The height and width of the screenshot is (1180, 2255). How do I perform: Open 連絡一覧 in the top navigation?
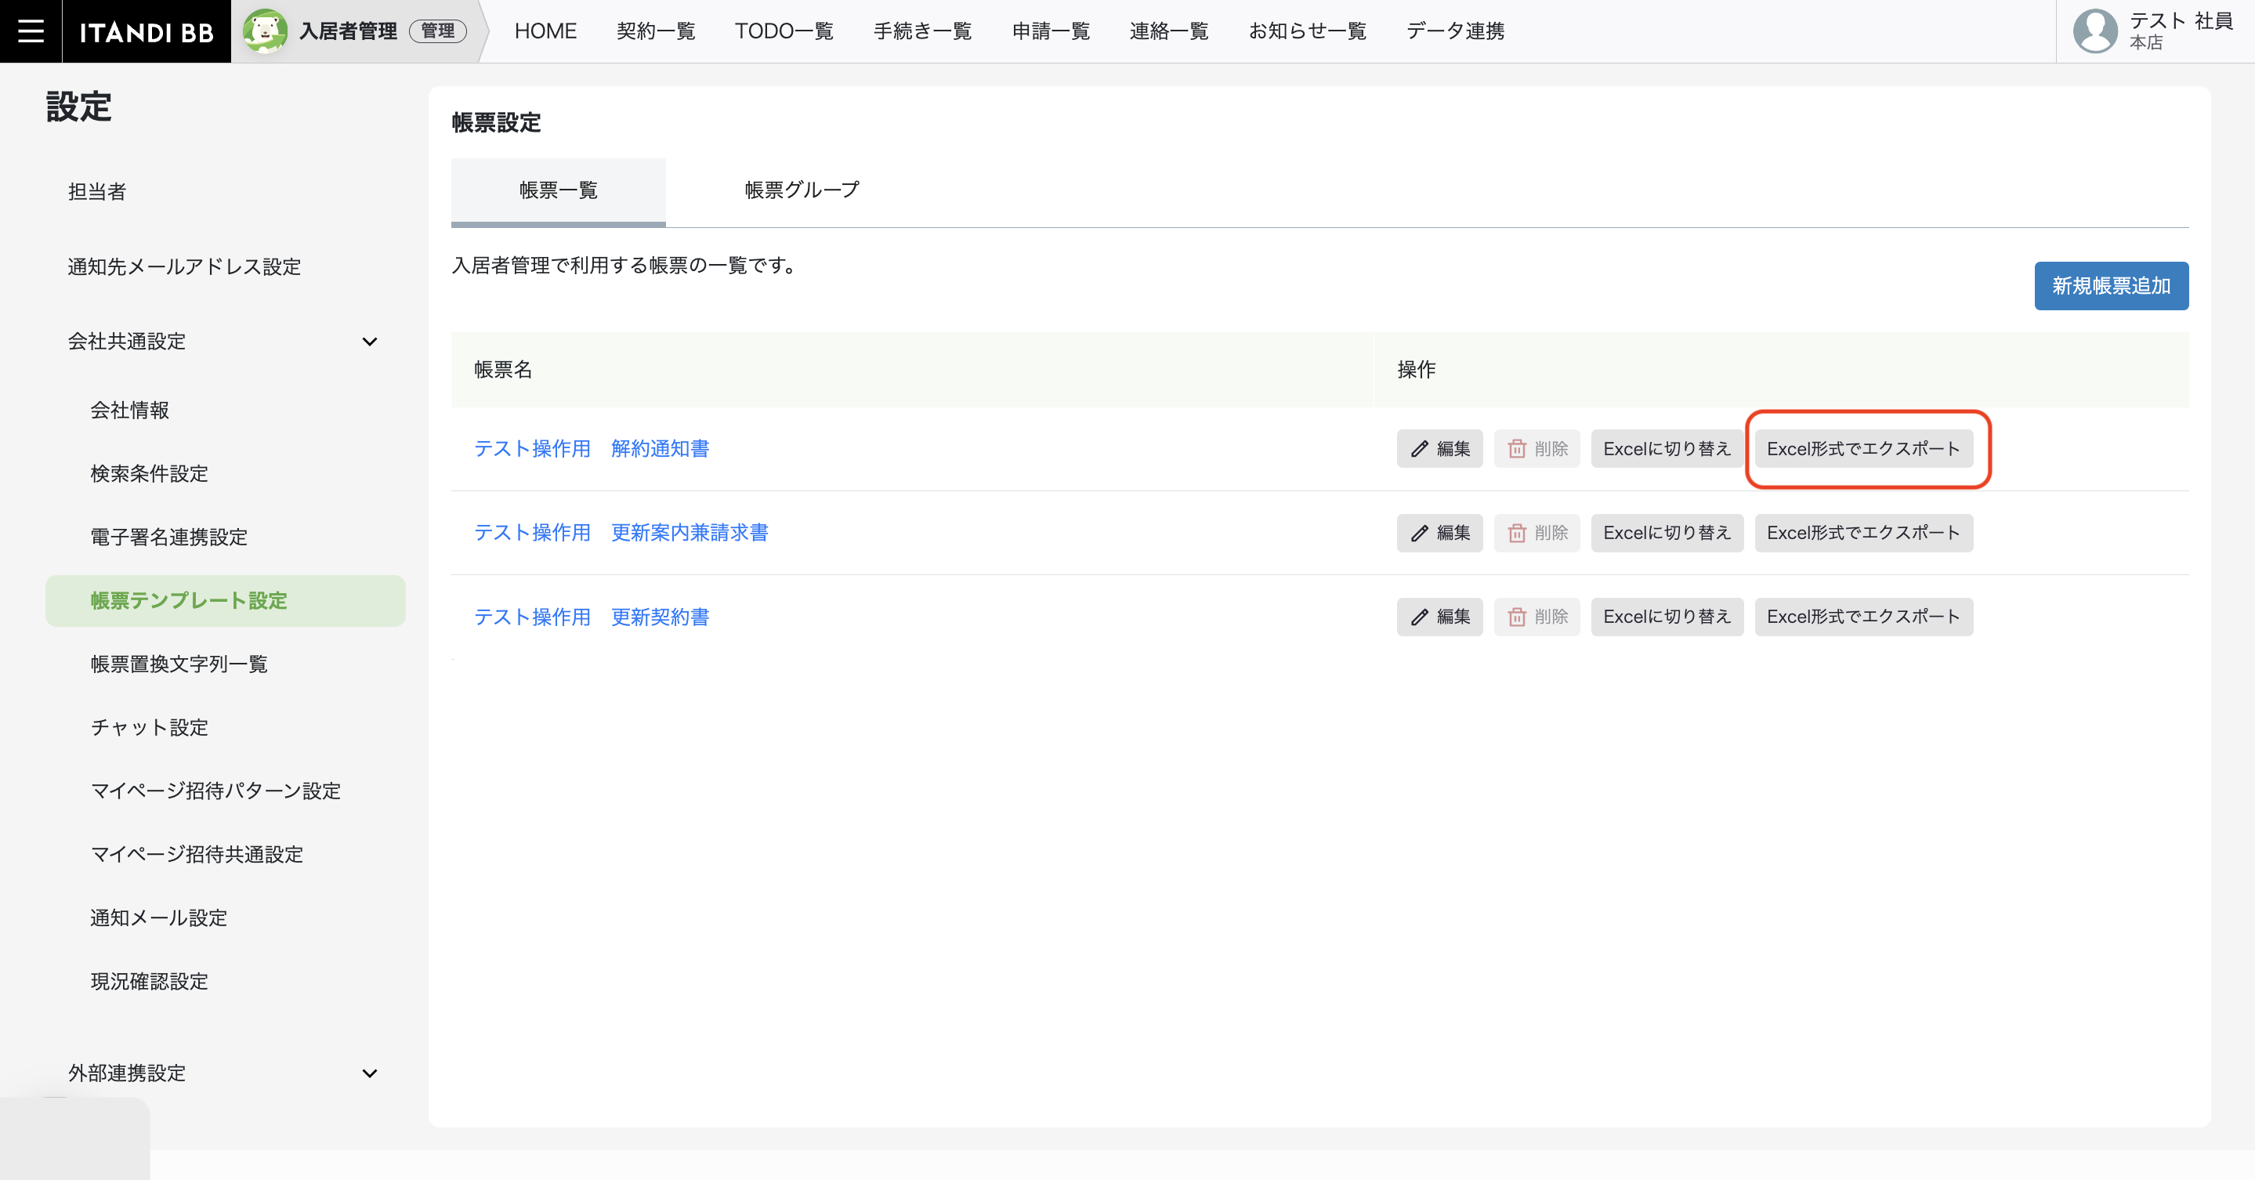point(1169,31)
